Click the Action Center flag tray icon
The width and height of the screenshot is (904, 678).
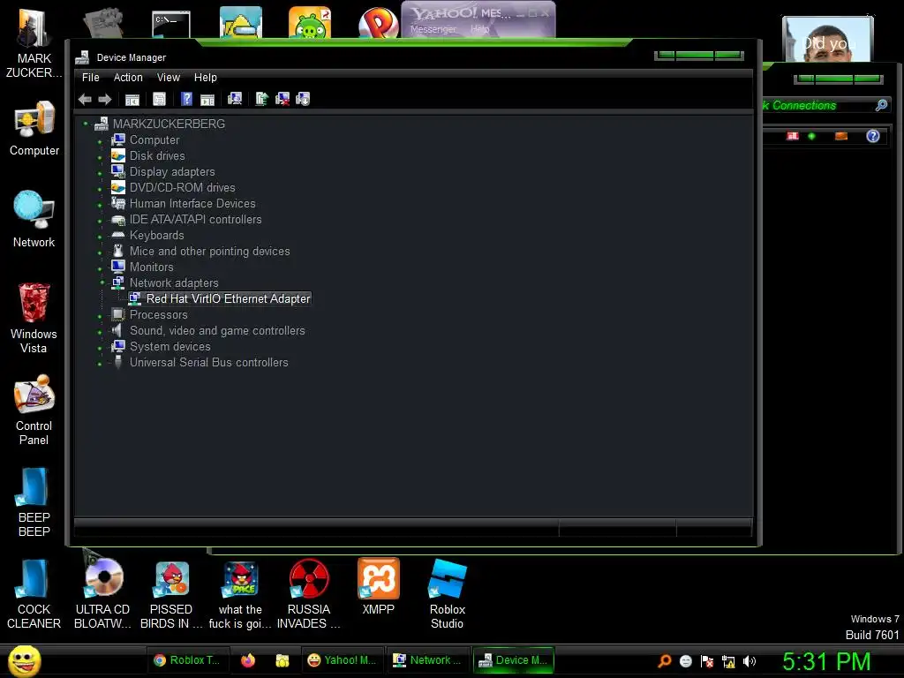[707, 661]
